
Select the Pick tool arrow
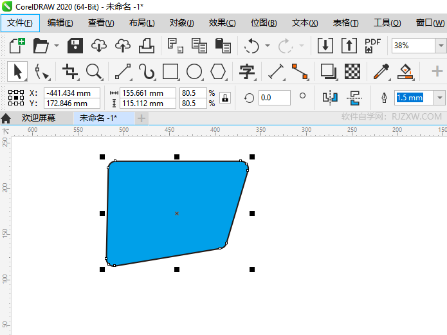[x=18, y=71]
